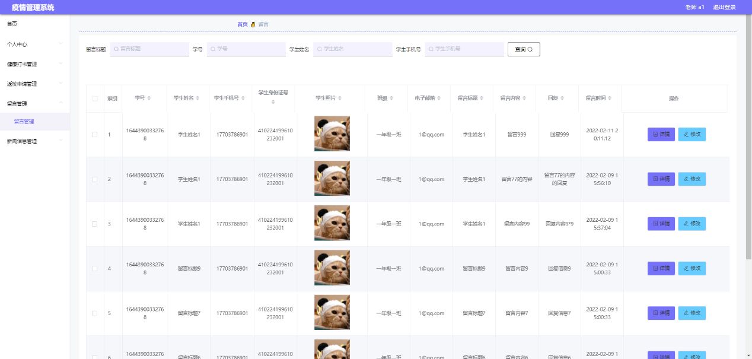Click search icon in 学生姓名 field

[320, 49]
